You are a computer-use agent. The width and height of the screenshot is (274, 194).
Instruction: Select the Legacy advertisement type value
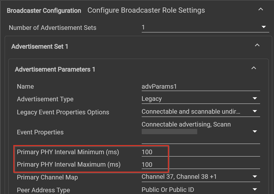tap(152, 99)
